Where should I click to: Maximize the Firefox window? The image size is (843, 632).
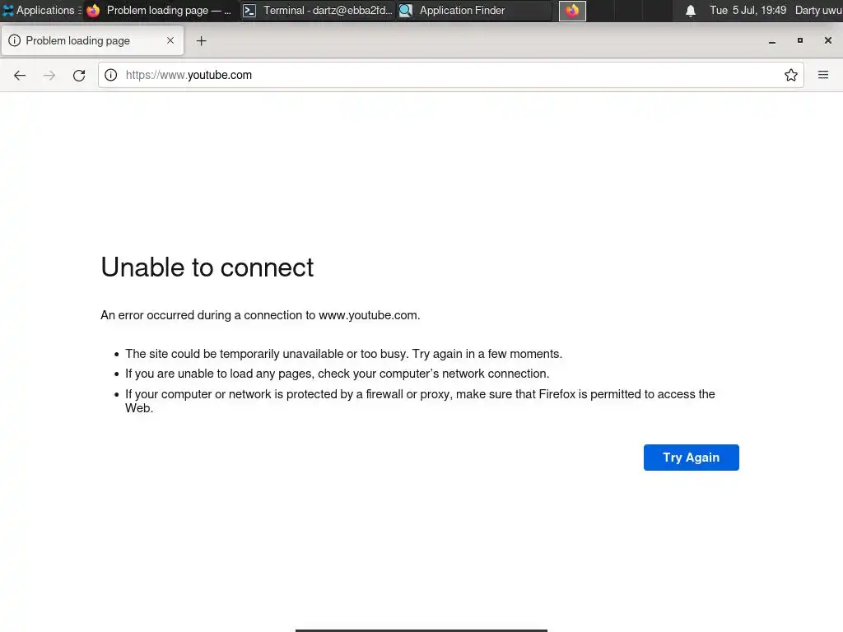(x=800, y=40)
